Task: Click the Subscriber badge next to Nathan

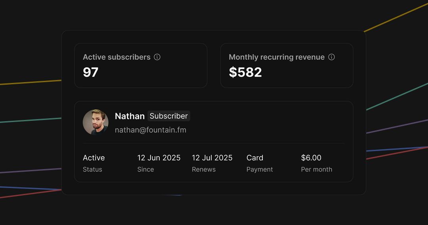Action: pyautogui.click(x=169, y=116)
